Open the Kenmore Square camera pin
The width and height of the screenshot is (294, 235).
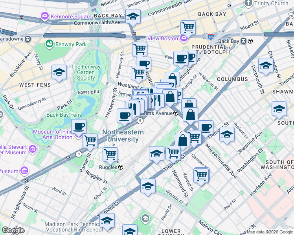(x=45, y=16)
